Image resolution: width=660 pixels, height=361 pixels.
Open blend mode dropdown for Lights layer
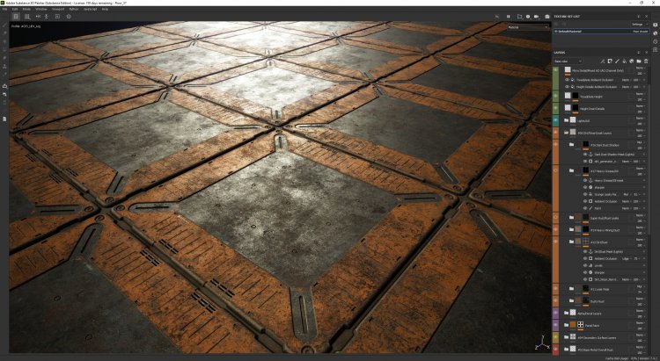[641, 118]
